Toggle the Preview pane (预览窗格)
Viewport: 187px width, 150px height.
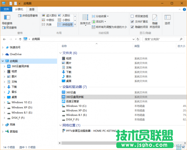click(x=9, y=28)
